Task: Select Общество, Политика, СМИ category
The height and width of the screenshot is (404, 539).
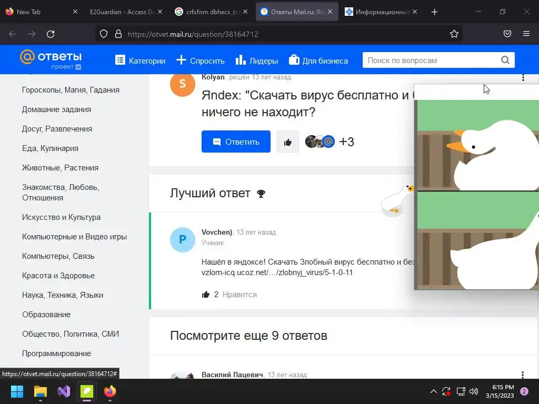Action: (x=71, y=334)
